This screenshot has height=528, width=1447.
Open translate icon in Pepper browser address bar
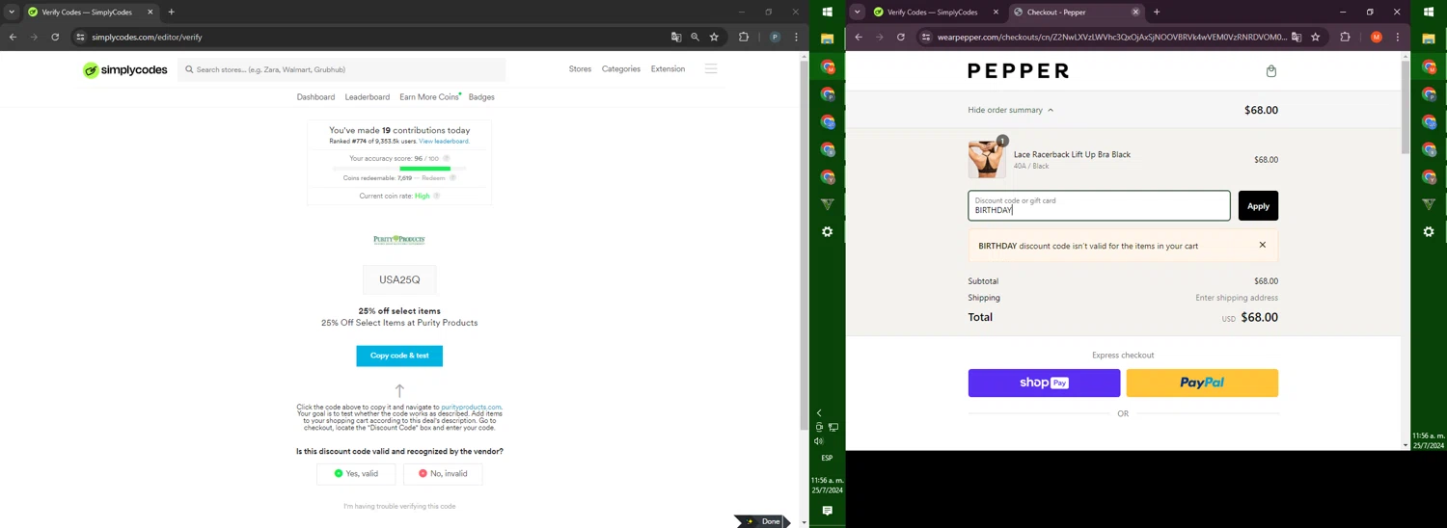[x=1297, y=37]
